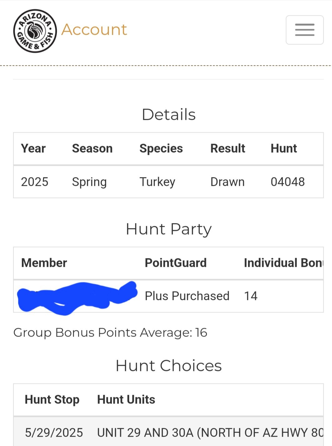Select the Hunt column header
The image size is (332, 446).
[x=284, y=149]
